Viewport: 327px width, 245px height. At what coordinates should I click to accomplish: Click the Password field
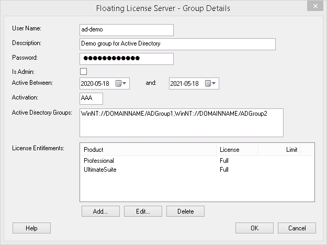click(126, 58)
